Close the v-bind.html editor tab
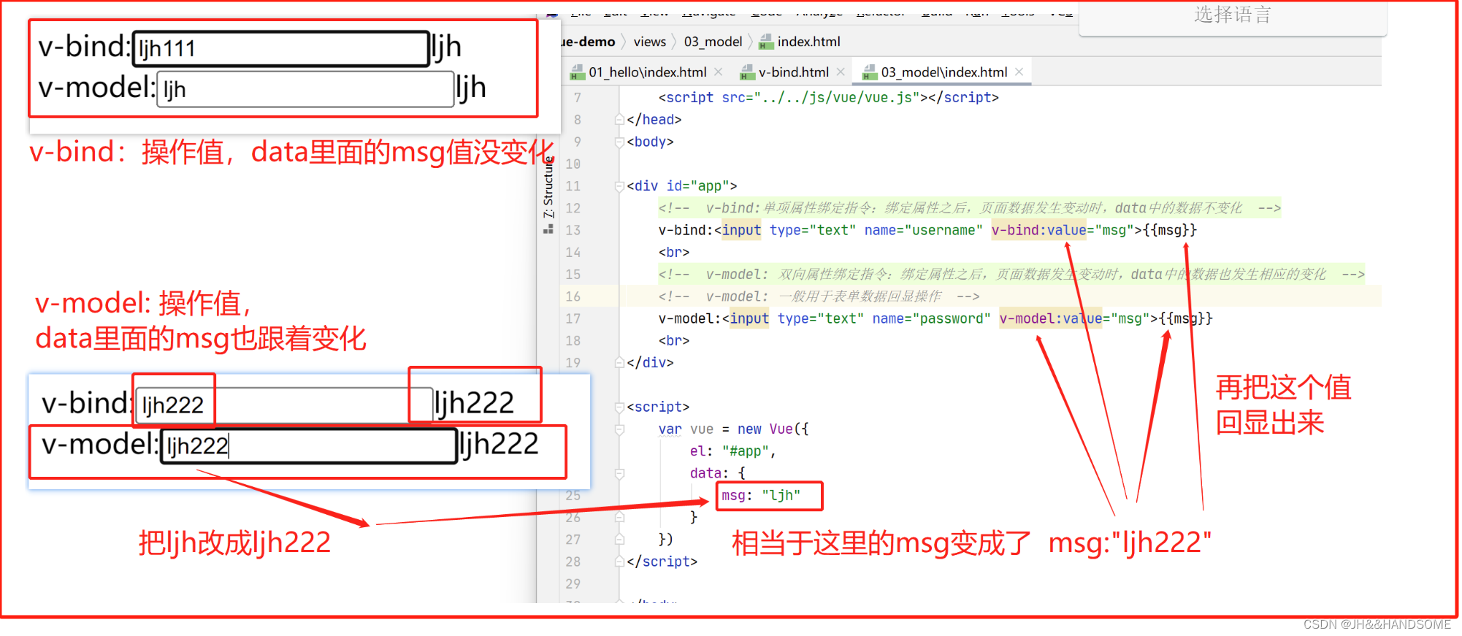This screenshot has height=636, width=1462. tap(841, 72)
